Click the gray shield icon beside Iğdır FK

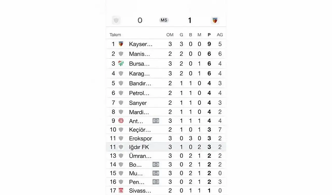coord(121,147)
